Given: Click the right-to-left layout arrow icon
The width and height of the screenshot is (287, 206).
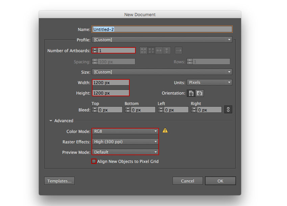Looking at the screenshot, I should pos(179,50).
